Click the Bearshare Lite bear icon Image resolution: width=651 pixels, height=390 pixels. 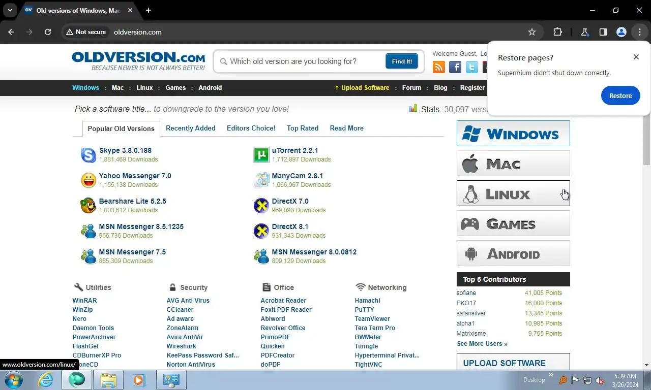tap(88, 206)
